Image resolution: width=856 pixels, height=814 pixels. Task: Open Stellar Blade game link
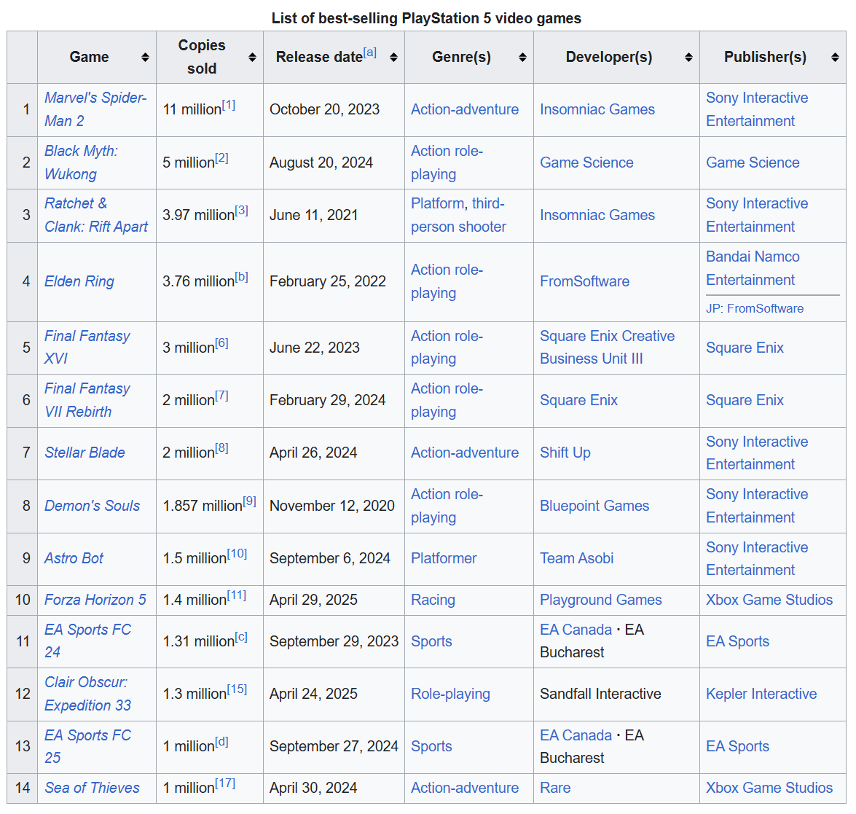(85, 453)
